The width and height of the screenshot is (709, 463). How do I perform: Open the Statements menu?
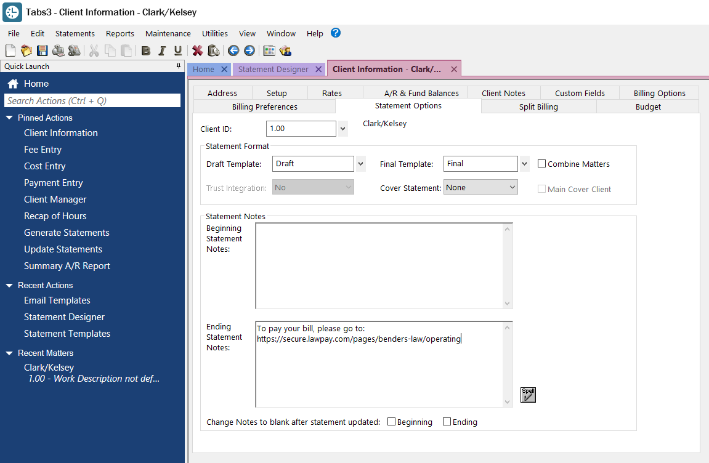pyautogui.click(x=75, y=33)
